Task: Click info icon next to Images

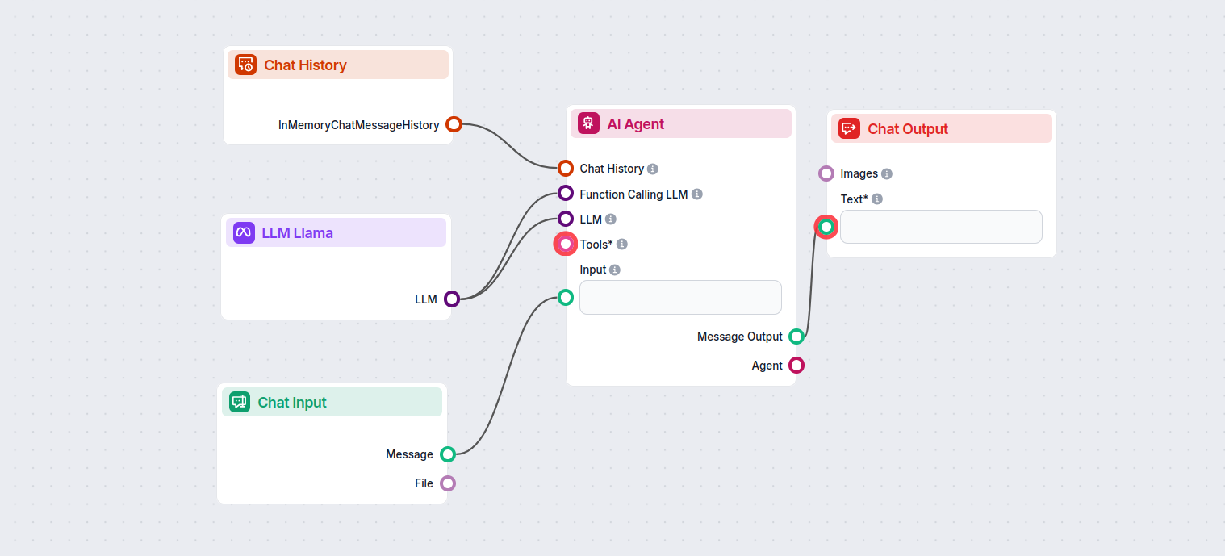Action: pos(887,174)
